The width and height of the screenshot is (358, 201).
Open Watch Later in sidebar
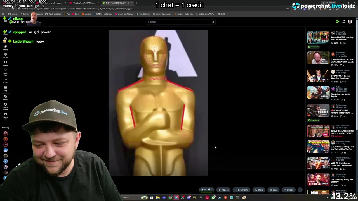[x=5, y=116]
